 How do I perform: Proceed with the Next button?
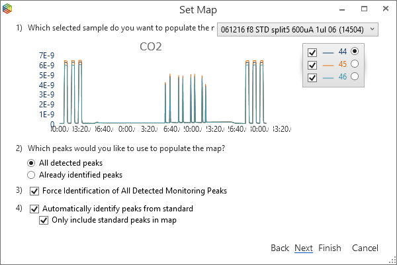click(304, 248)
